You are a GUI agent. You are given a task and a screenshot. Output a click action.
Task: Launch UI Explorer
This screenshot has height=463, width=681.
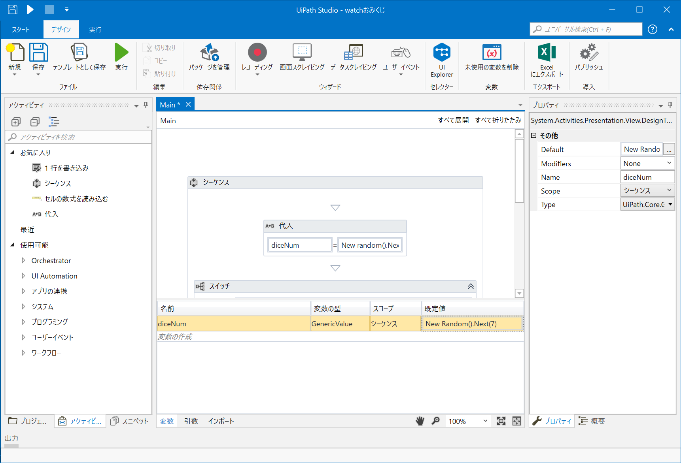[442, 53]
